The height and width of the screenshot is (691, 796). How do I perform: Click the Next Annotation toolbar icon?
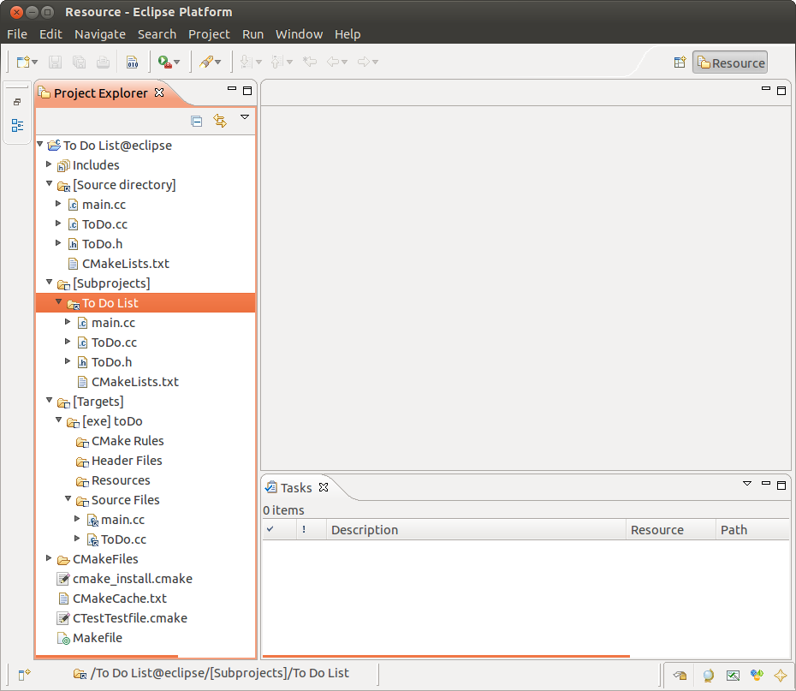[246, 62]
